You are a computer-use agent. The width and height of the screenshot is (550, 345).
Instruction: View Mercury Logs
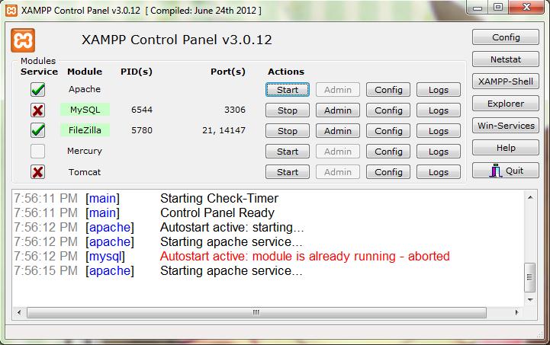coord(439,152)
